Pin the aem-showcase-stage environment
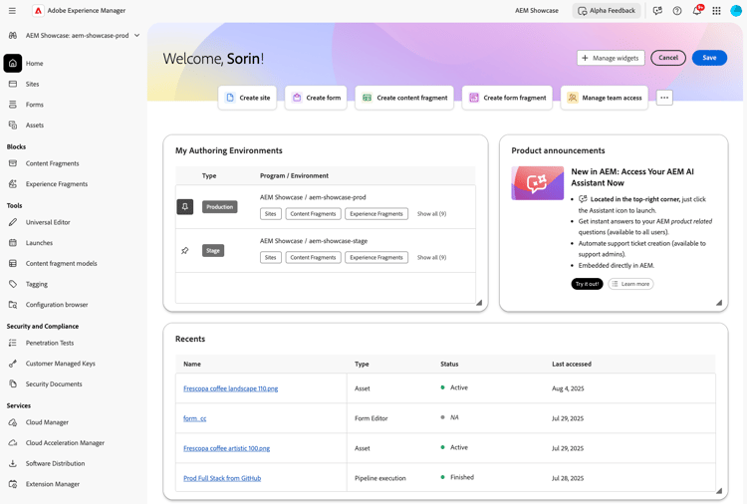747x504 pixels. pos(185,251)
